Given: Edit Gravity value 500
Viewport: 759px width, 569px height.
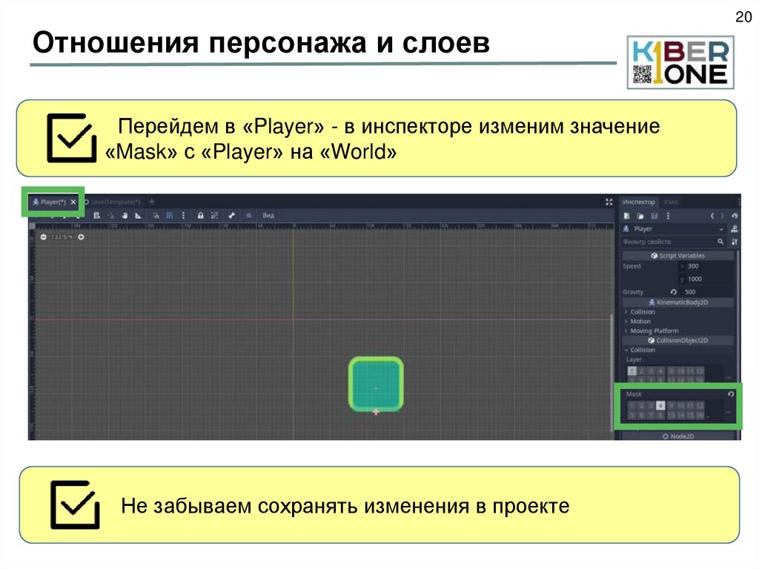Looking at the screenshot, I should (x=706, y=292).
